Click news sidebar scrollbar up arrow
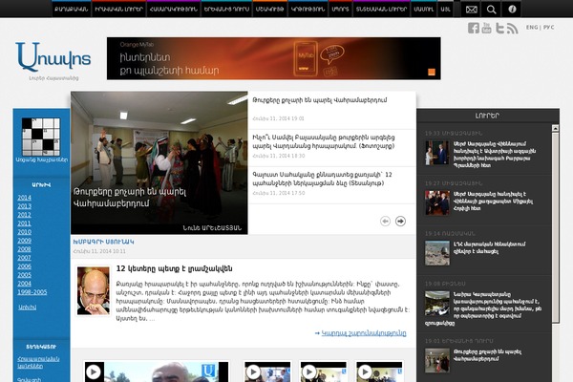Viewport: 573px width, 382px height. pyautogui.click(x=556, y=128)
